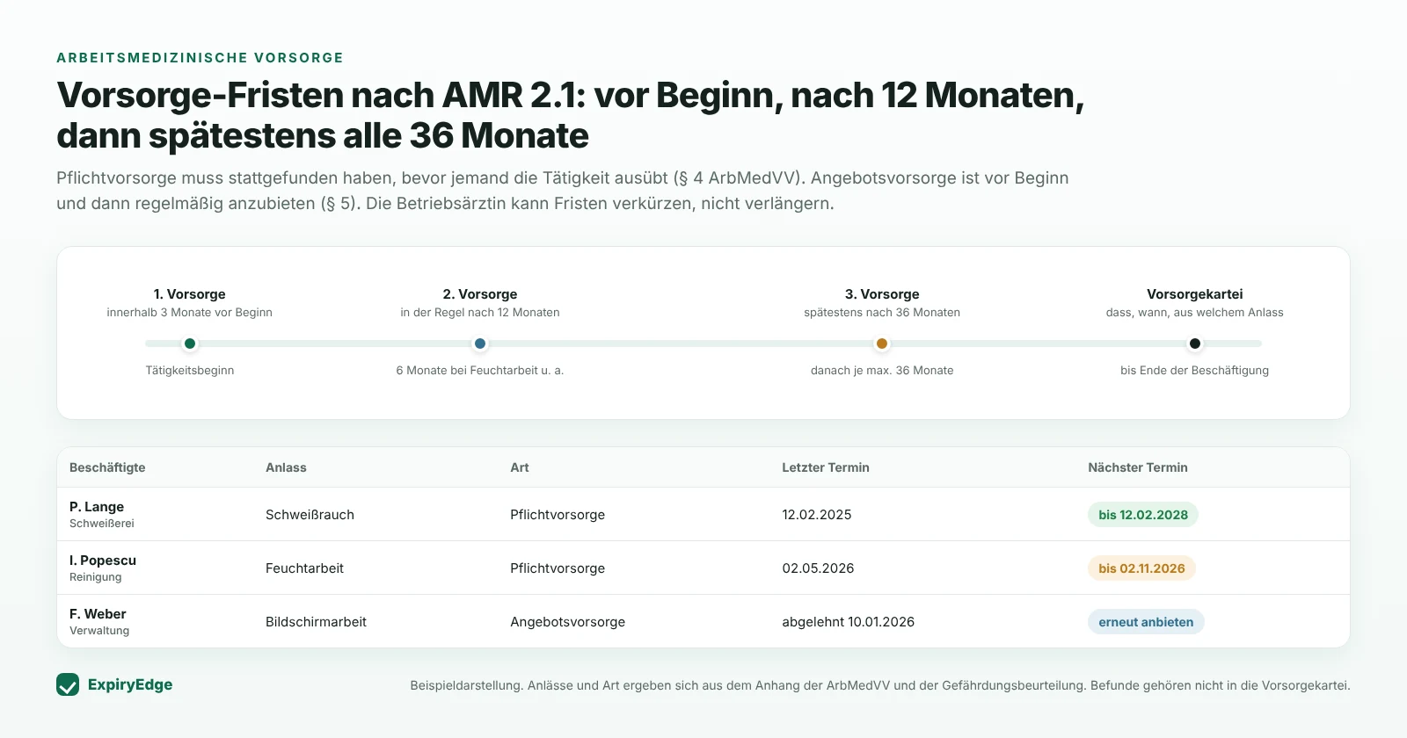Click the ExpiryEdge brand name

(130, 684)
